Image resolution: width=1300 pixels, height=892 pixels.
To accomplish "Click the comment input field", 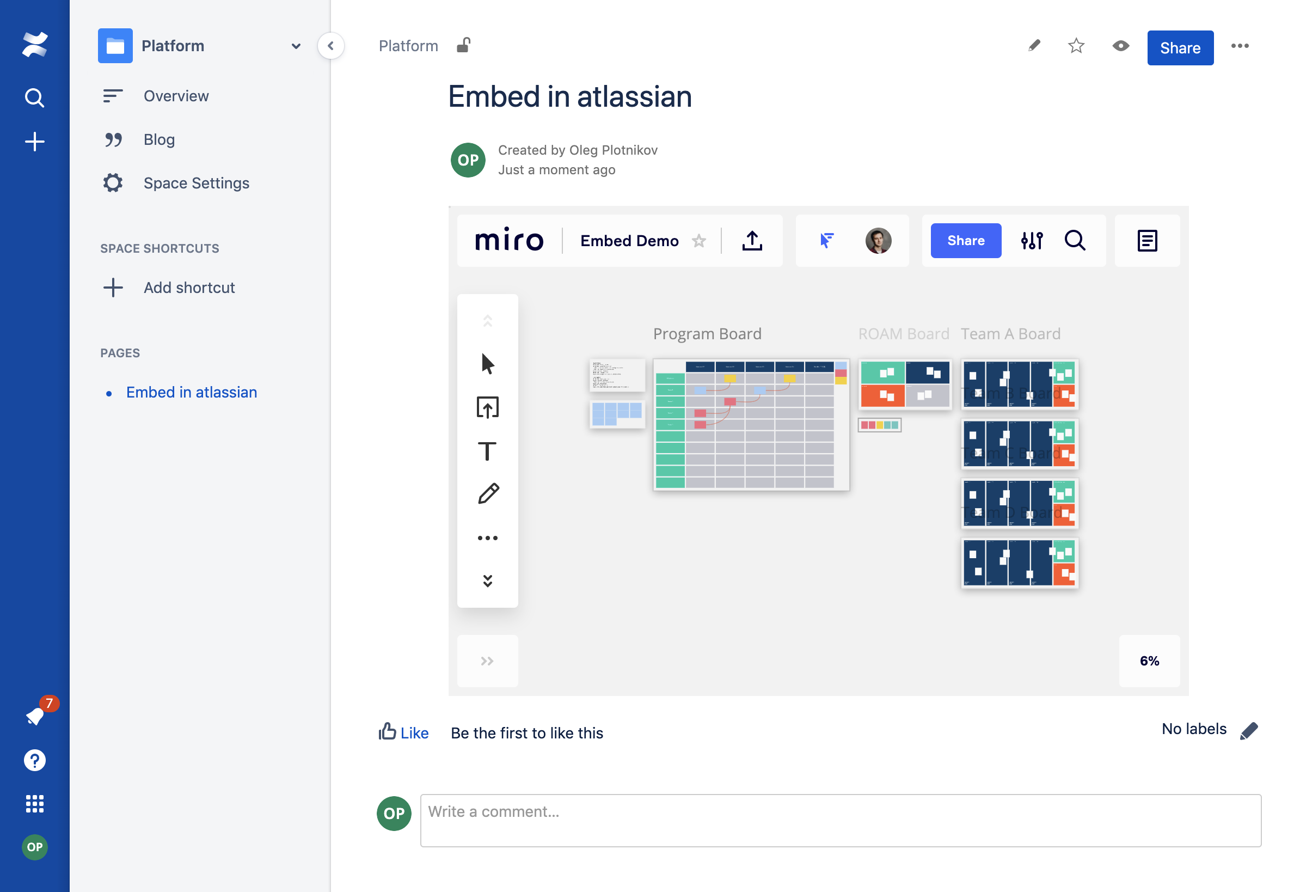I will 840,820.
